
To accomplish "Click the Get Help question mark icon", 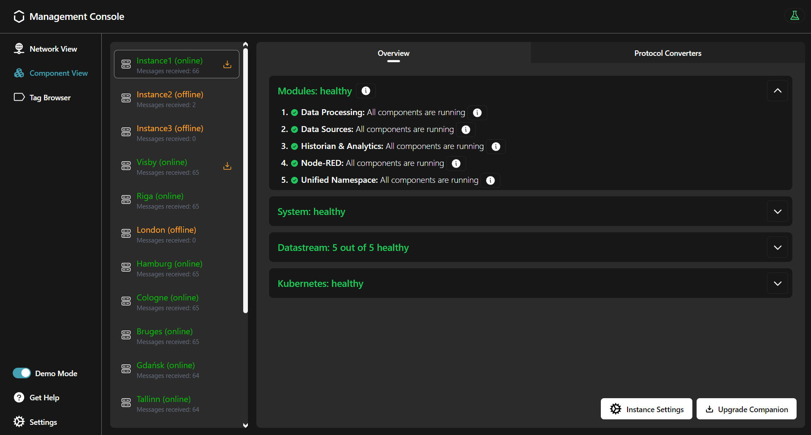I will pos(19,397).
